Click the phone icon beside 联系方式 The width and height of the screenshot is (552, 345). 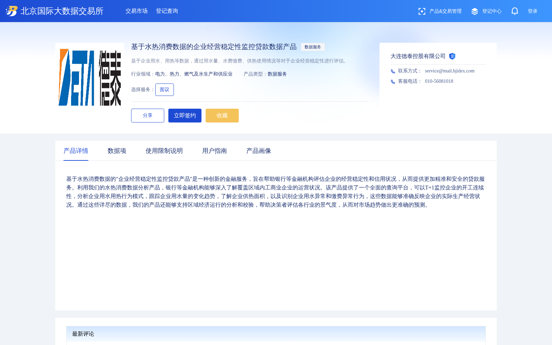[x=393, y=71]
